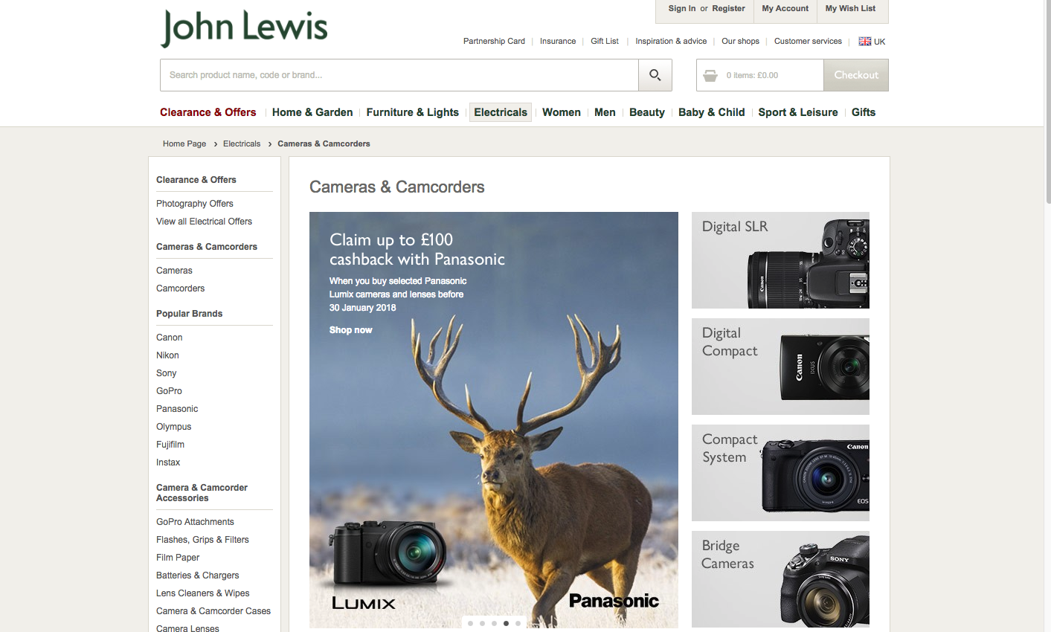Screen dimensions: 1051x632
Task: Open View all Electrical Offers
Action: point(204,222)
